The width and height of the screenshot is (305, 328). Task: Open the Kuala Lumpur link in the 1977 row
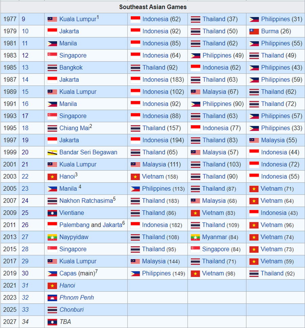tap(78, 19)
